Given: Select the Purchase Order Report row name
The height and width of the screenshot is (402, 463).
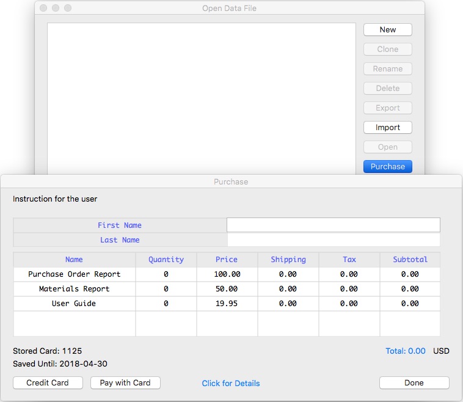Looking at the screenshot, I should click(74, 274).
